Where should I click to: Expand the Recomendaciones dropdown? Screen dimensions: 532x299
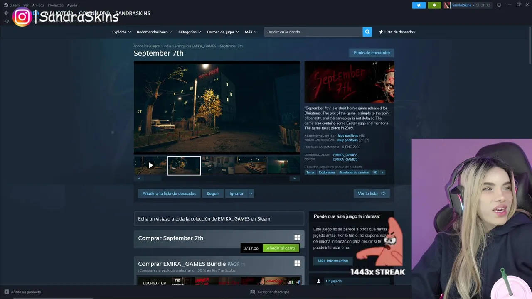click(x=154, y=32)
